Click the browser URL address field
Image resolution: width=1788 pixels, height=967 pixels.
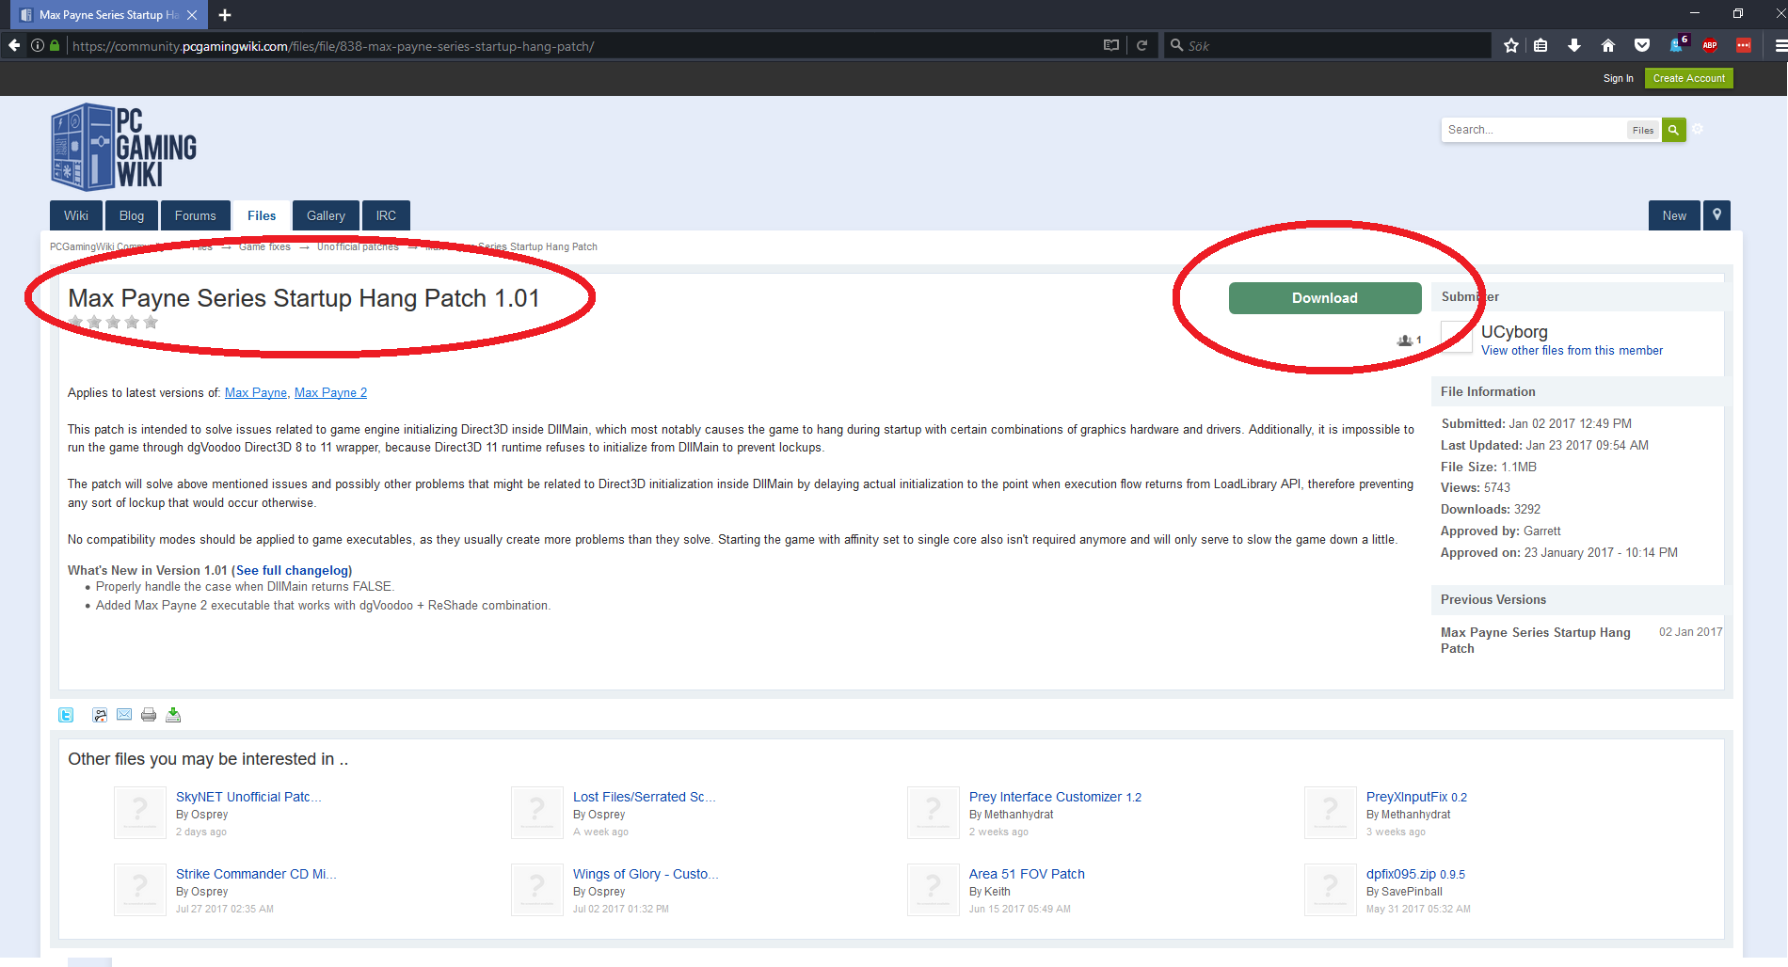point(583,45)
